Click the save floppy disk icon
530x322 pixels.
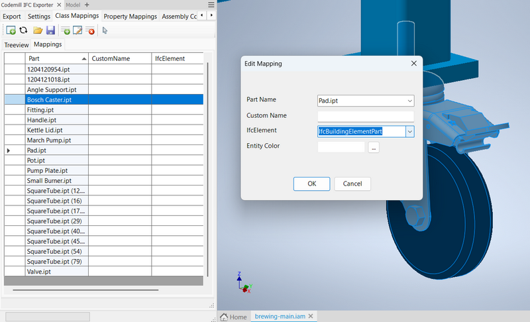[x=50, y=30]
